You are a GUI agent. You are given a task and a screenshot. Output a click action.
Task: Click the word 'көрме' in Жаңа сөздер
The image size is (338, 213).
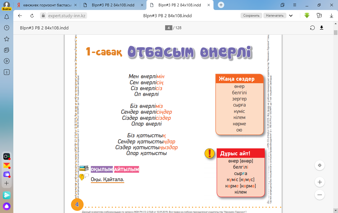[x=239, y=124]
